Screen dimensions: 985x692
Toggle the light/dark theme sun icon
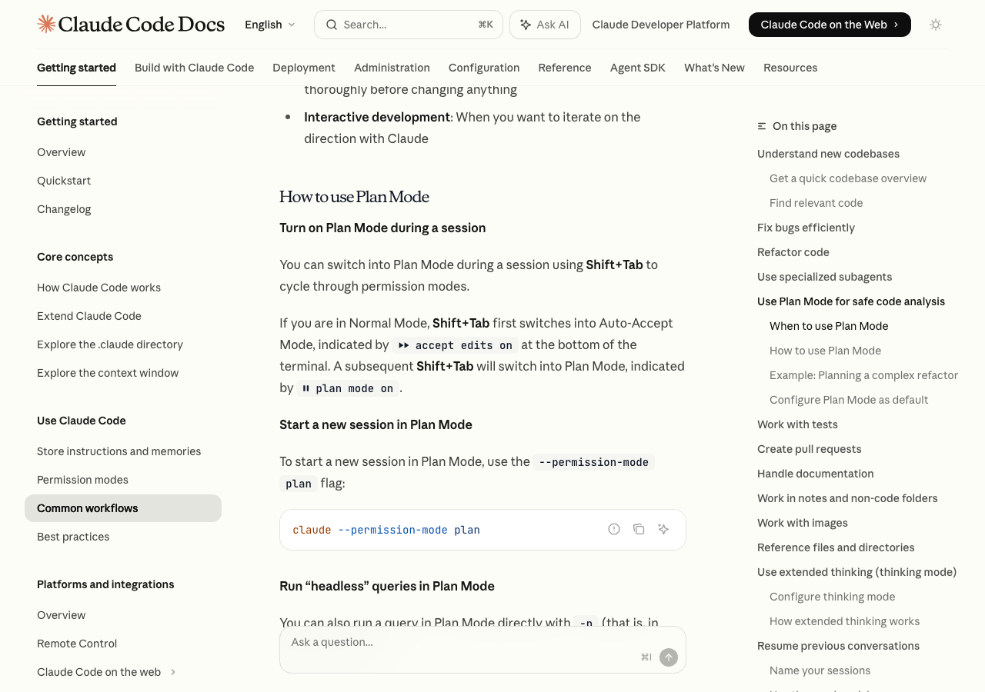point(936,25)
